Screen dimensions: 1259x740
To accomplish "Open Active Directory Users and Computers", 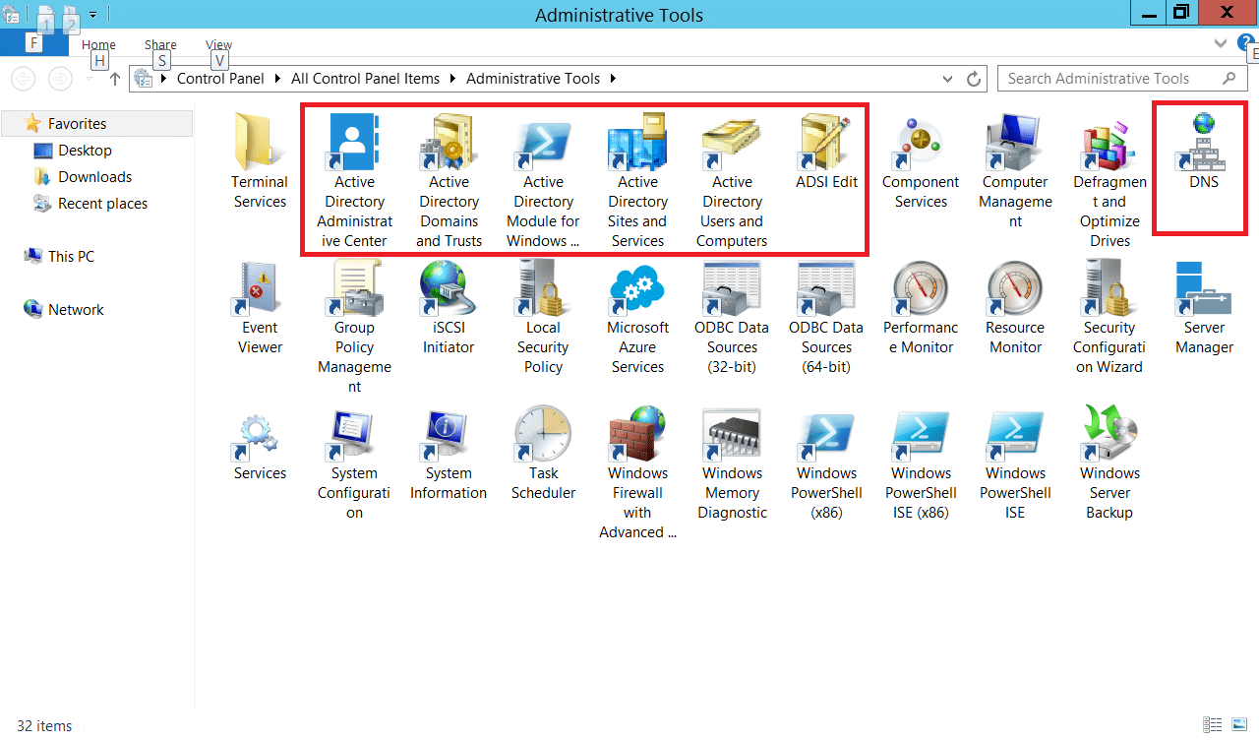I will click(732, 182).
